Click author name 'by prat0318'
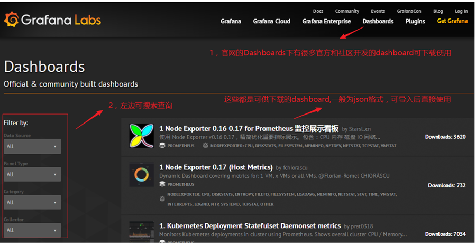Screen dimensions: 476x246 coord(359,226)
